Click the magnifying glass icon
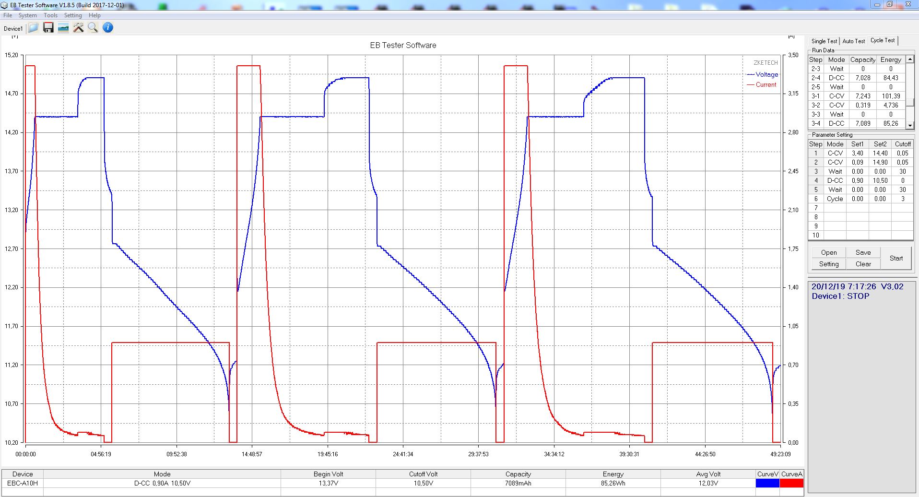Viewport: 919px width, 497px height. click(93, 28)
